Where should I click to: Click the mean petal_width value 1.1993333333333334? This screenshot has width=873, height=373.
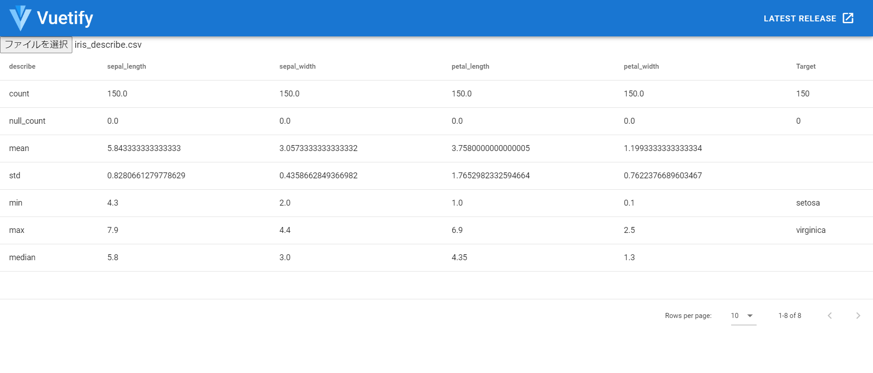coord(663,148)
